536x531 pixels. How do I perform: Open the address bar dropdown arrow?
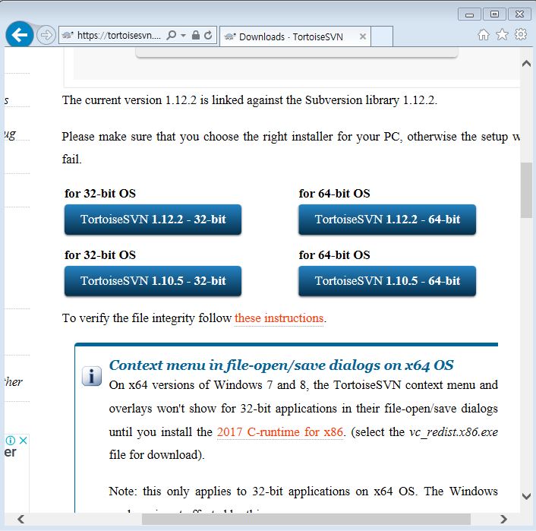[183, 35]
